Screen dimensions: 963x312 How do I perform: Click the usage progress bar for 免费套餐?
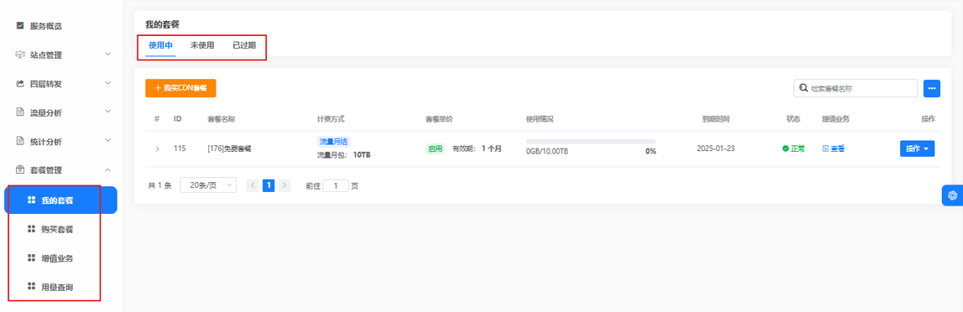(x=591, y=142)
